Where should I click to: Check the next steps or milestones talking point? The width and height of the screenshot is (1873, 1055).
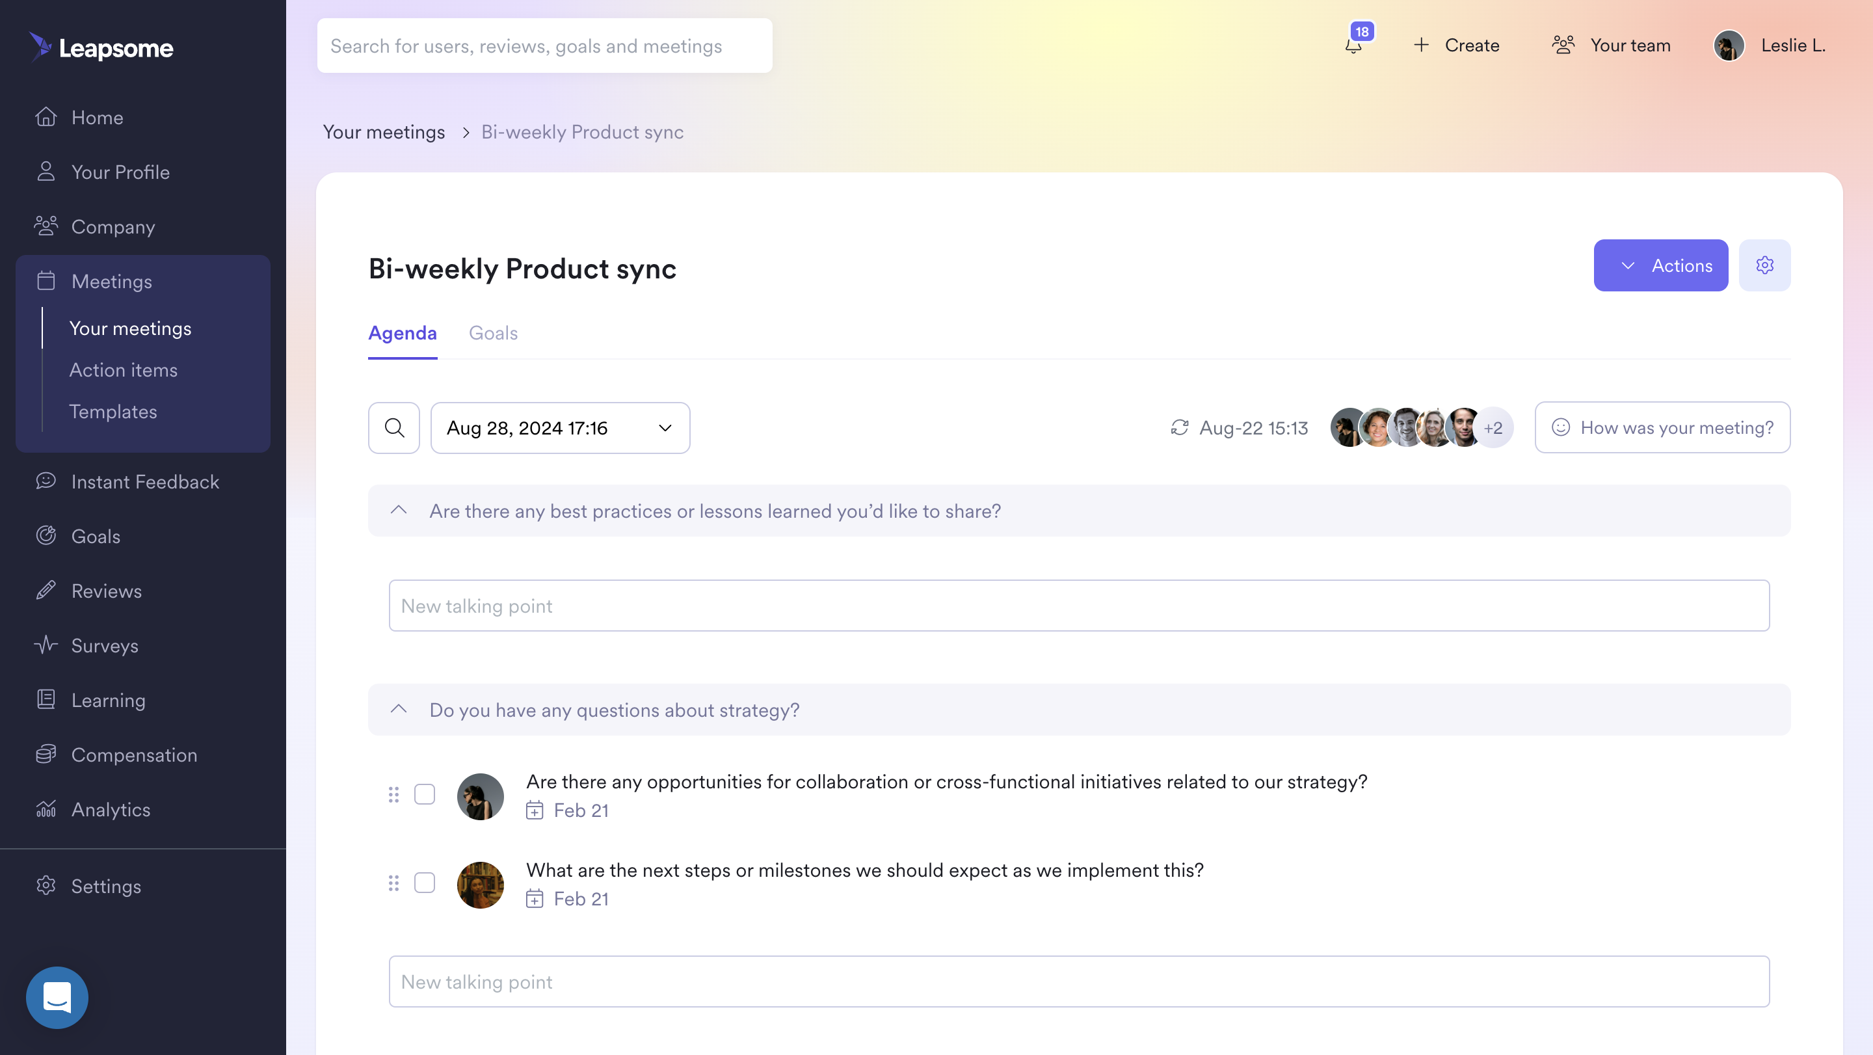425,883
